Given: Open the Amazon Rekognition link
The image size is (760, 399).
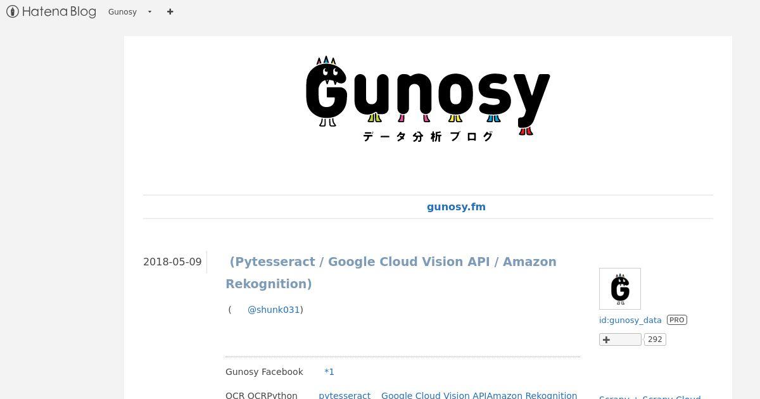Looking at the screenshot, I should coord(532,395).
